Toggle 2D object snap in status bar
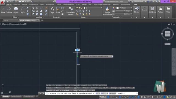The image size is (176, 99). point(133,97)
